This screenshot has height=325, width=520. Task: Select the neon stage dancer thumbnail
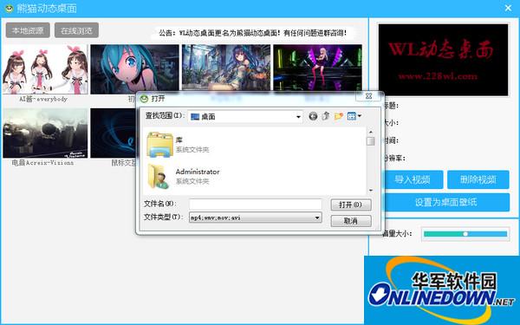point(317,68)
